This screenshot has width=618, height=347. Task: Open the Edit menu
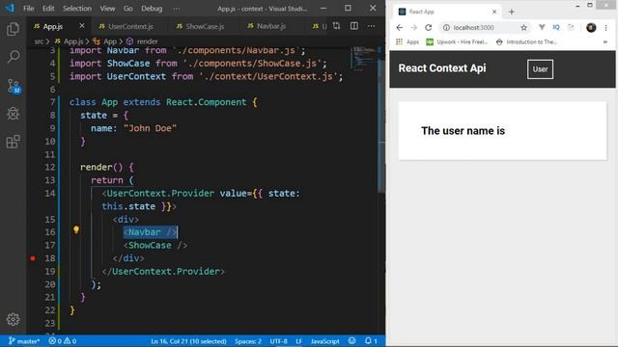pyautogui.click(x=48, y=9)
